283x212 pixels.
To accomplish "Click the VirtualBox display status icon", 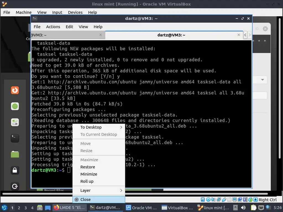I will 234,200.
